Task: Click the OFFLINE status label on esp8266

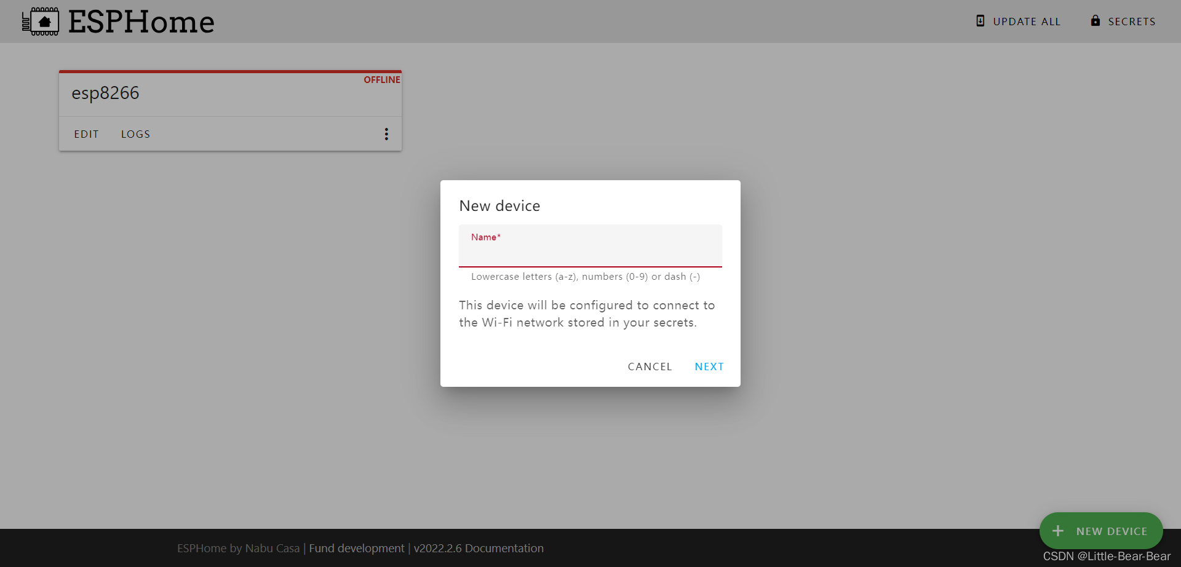Action: pyautogui.click(x=381, y=79)
